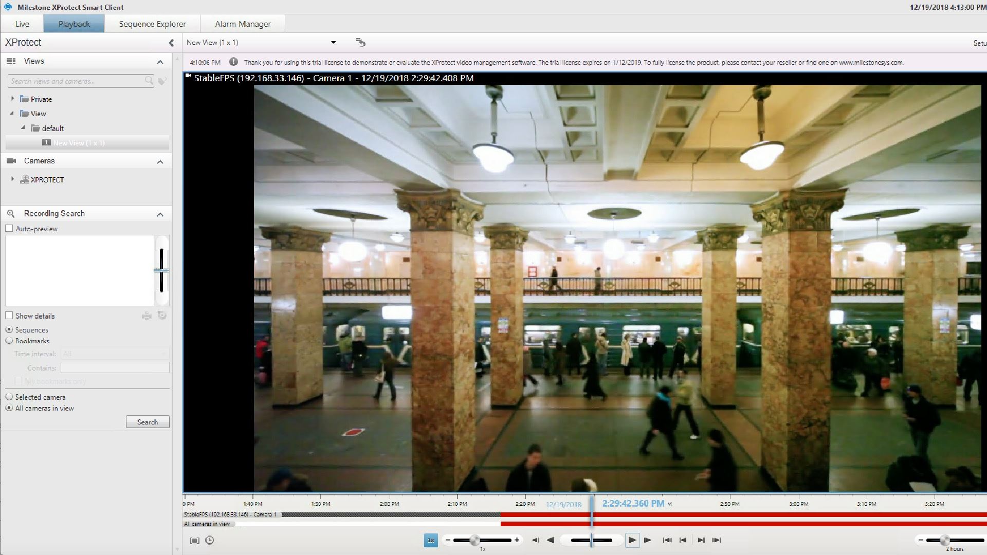987x555 pixels.
Task: Collapse the Recording Search section
Action: [160, 214]
